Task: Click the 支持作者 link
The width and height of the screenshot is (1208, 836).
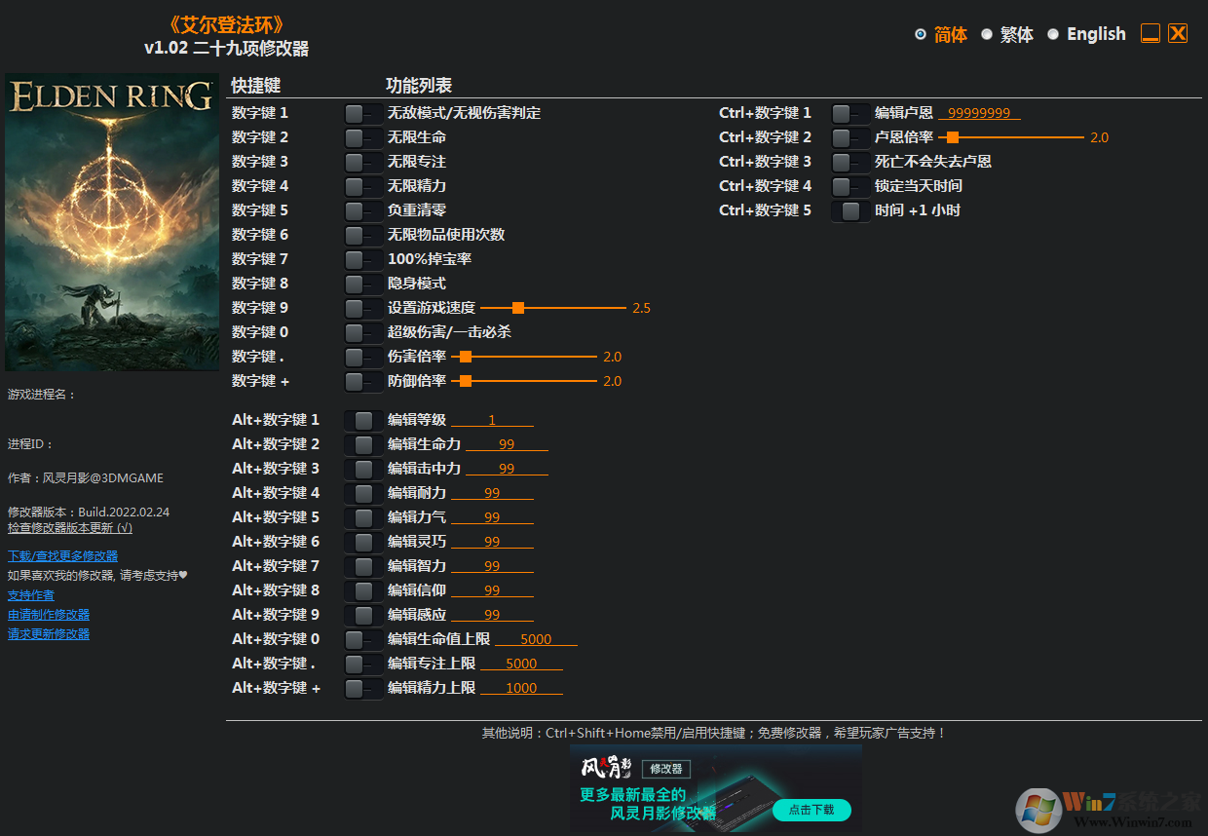Action: (30, 593)
